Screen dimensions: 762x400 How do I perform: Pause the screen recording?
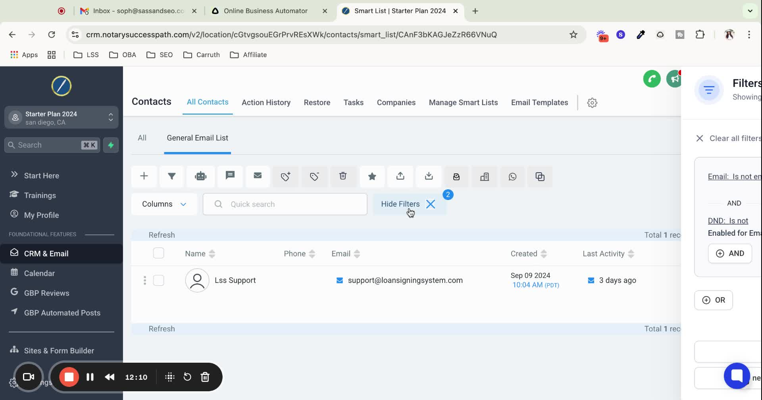click(90, 377)
